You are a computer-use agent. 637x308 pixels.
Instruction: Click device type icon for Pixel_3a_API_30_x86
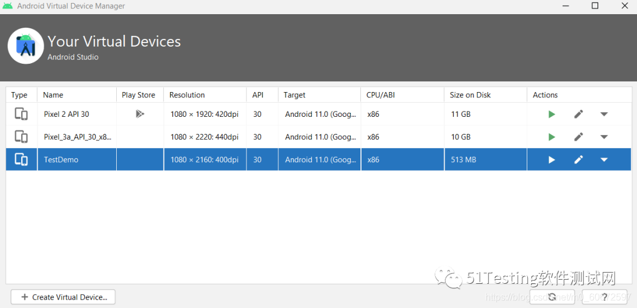21,137
